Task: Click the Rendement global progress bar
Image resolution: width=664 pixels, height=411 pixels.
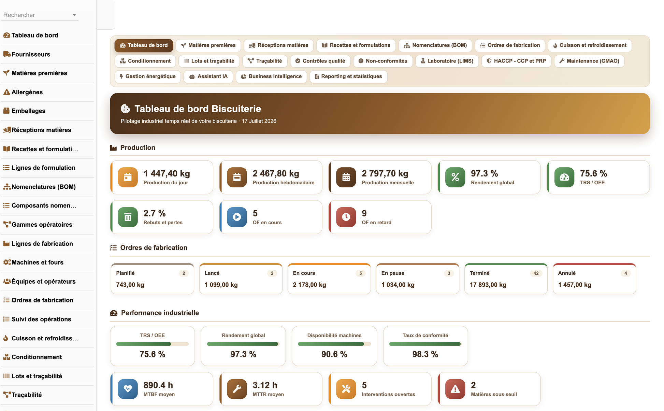Action: 243,344
